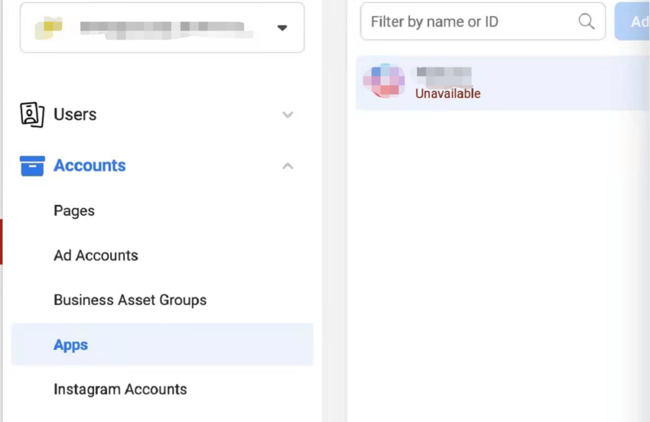Click the red Unavailable status text
The width and height of the screenshot is (650, 422).
(448, 94)
